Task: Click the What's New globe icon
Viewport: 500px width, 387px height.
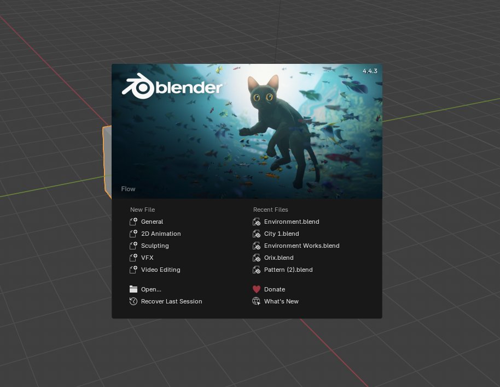Action: (256, 301)
